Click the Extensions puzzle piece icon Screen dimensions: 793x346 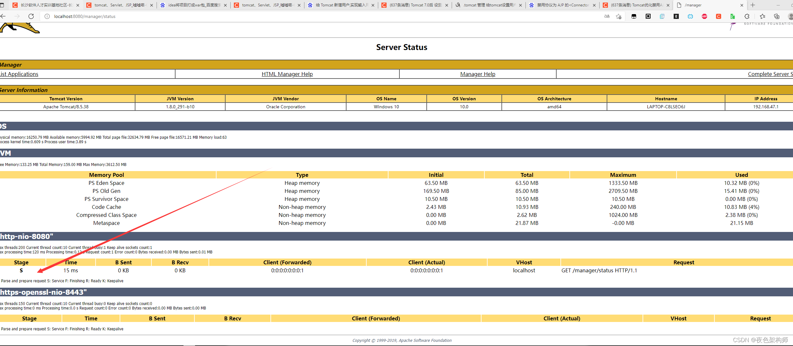pos(747,16)
